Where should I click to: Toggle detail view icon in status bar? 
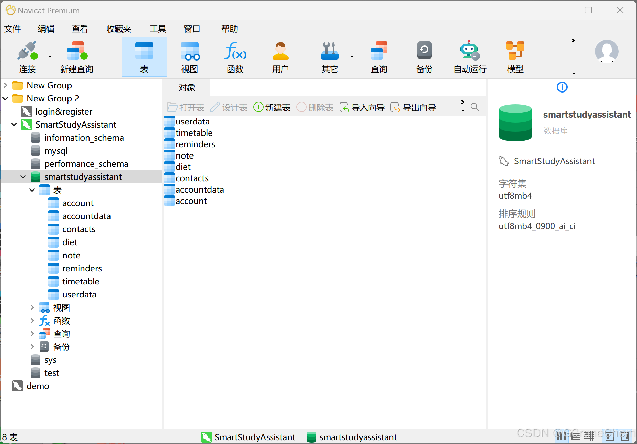(x=575, y=436)
